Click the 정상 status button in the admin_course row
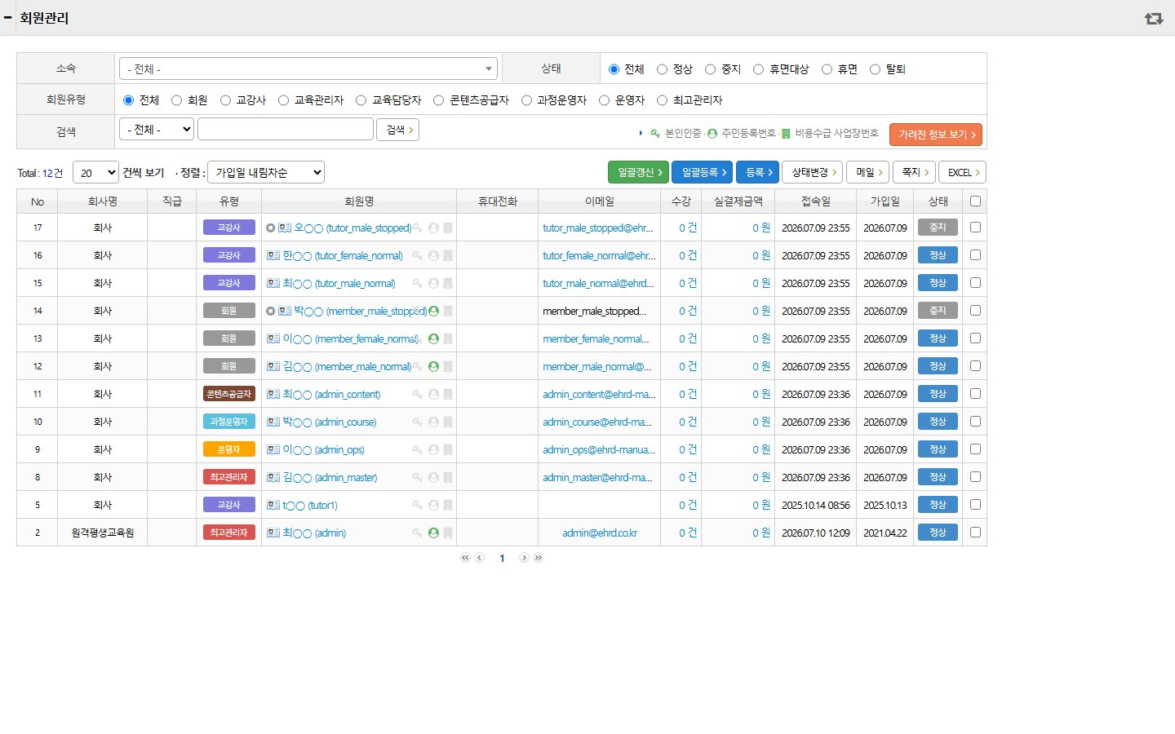The height and width of the screenshot is (734, 1175). [938, 422]
